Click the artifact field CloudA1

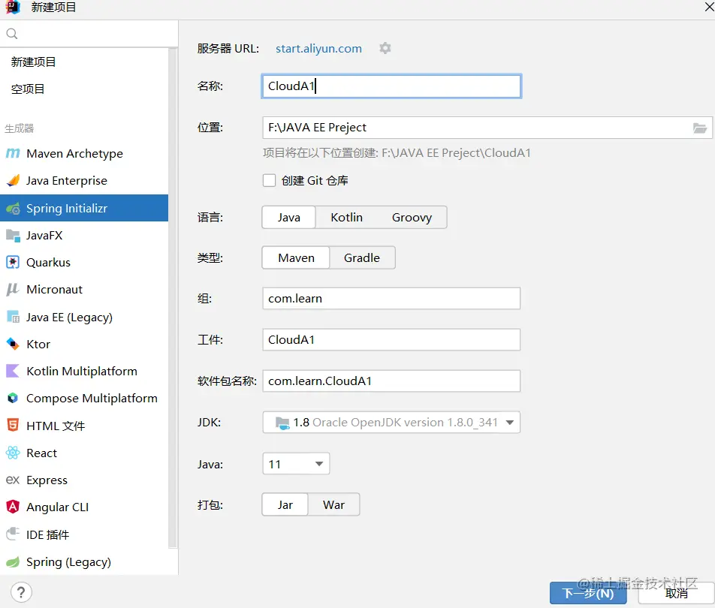pyautogui.click(x=391, y=339)
